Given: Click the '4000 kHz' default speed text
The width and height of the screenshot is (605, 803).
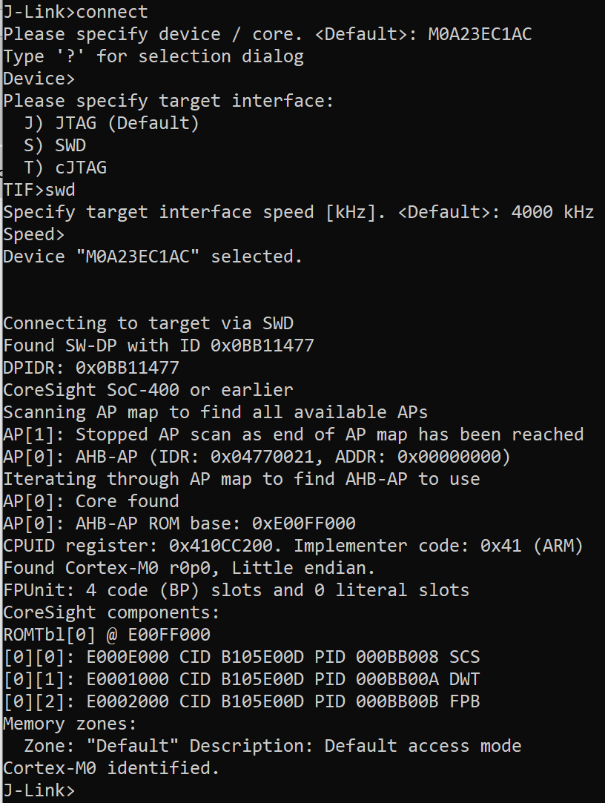Looking at the screenshot, I should pos(552,212).
